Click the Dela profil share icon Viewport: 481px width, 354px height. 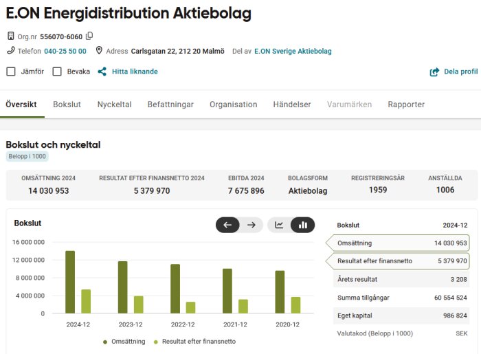click(x=434, y=71)
